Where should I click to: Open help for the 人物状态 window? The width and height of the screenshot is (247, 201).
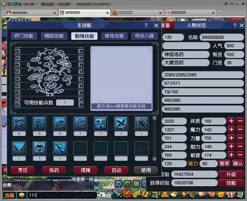click(x=235, y=25)
